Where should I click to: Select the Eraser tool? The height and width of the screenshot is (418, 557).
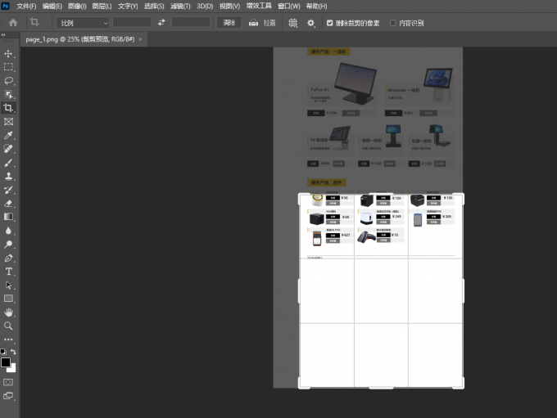(x=8, y=204)
